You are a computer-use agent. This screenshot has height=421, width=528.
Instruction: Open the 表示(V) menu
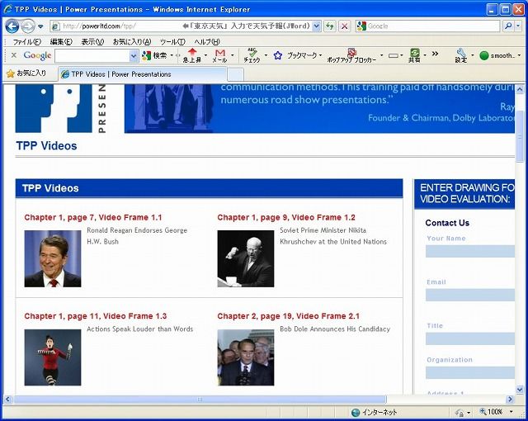(x=92, y=42)
